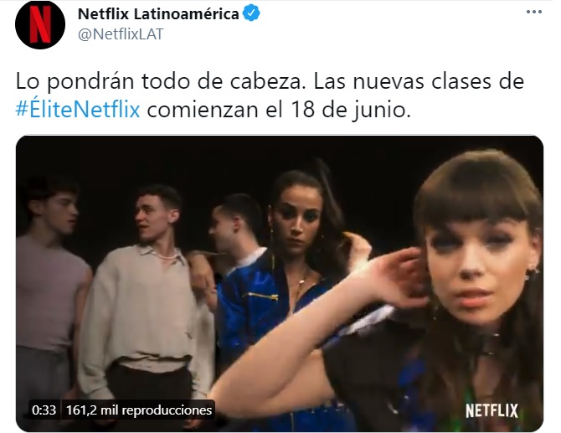Open the @NetflixLAT handle link
This screenshot has height=433, width=561.
tap(121, 34)
